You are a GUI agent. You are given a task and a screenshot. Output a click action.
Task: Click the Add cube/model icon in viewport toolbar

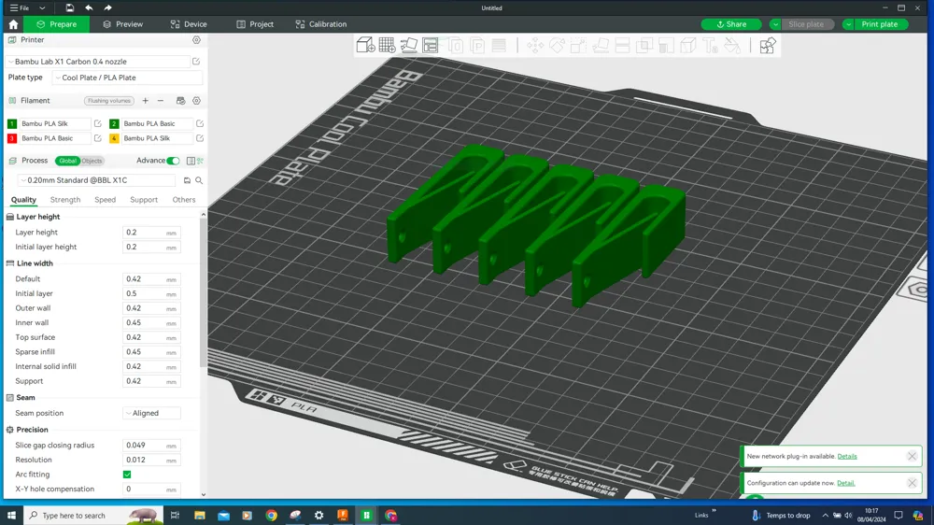click(365, 46)
